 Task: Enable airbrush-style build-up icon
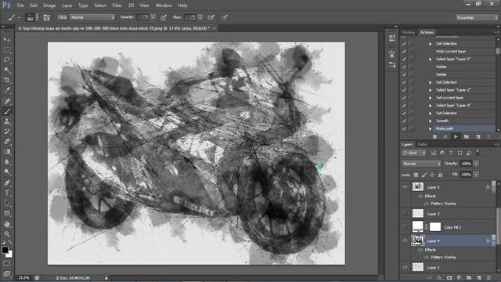click(211, 17)
